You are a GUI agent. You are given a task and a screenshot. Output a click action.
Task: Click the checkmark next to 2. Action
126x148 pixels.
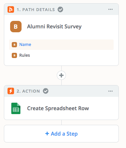tap(46, 91)
